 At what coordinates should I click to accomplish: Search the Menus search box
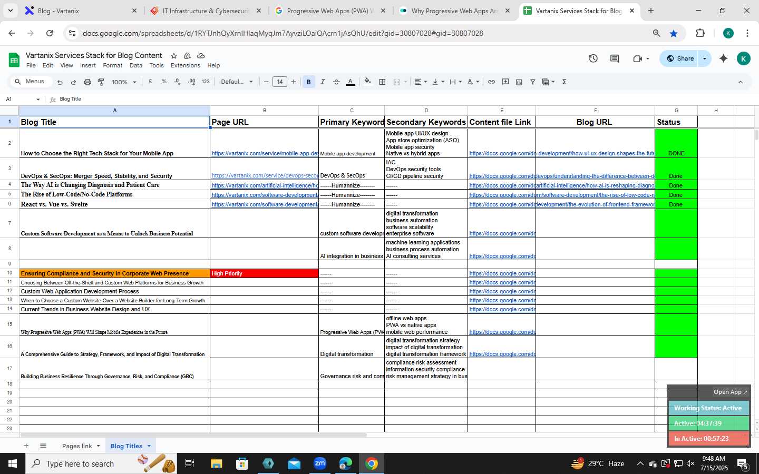click(32, 82)
